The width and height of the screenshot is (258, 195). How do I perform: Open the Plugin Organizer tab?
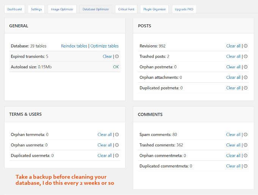coord(154,9)
